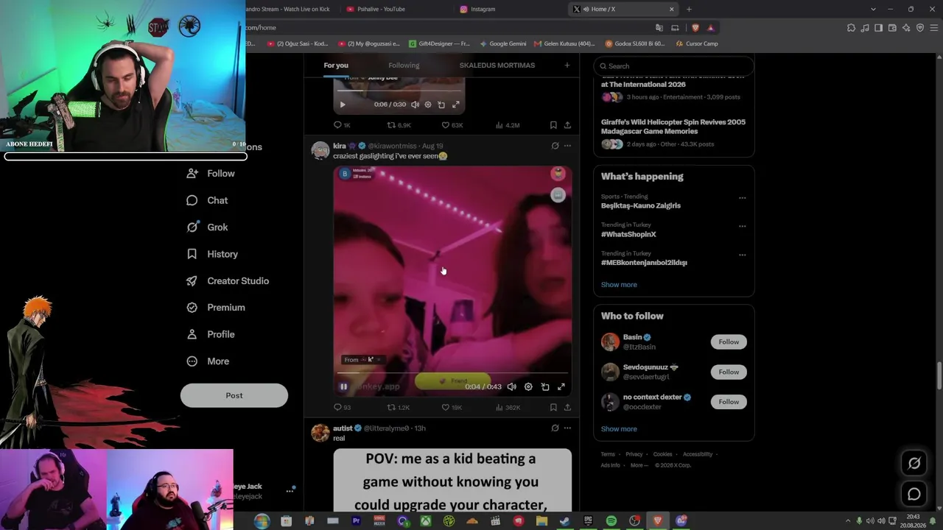943x530 pixels.
Task: Show more in What's happening
Action: click(619, 285)
